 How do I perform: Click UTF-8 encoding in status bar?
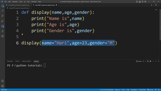pos(123,90)
